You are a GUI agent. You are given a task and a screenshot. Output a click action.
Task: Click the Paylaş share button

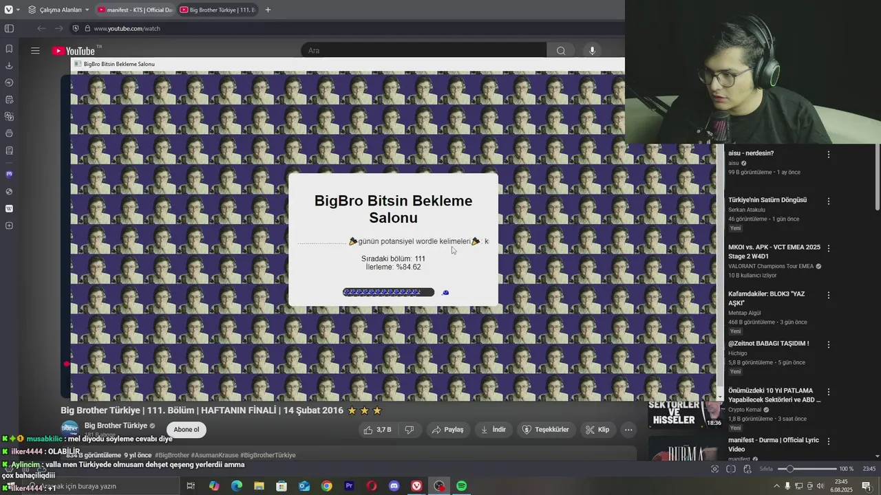(447, 430)
